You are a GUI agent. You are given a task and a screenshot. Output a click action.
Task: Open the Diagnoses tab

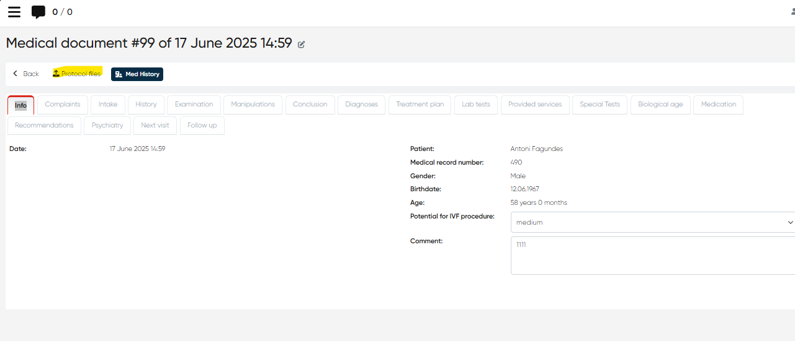pyautogui.click(x=361, y=105)
